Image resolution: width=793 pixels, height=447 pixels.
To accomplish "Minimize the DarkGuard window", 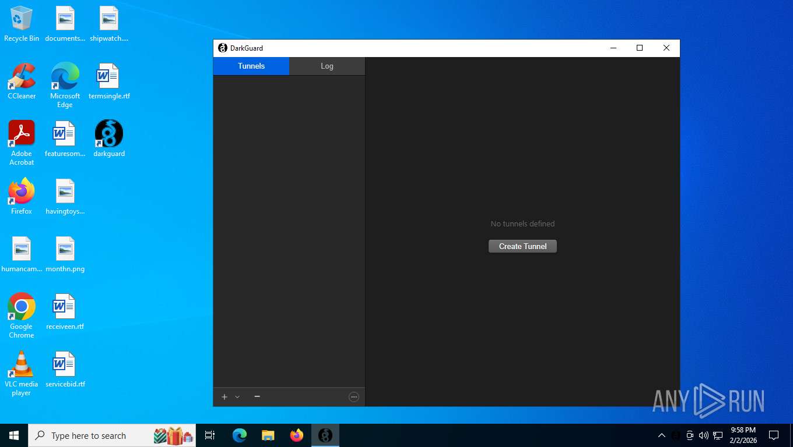I will click(x=613, y=48).
